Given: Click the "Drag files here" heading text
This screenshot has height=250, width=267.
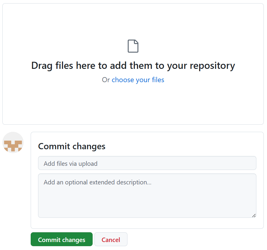Looking at the screenshot, I should [x=133, y=66].
